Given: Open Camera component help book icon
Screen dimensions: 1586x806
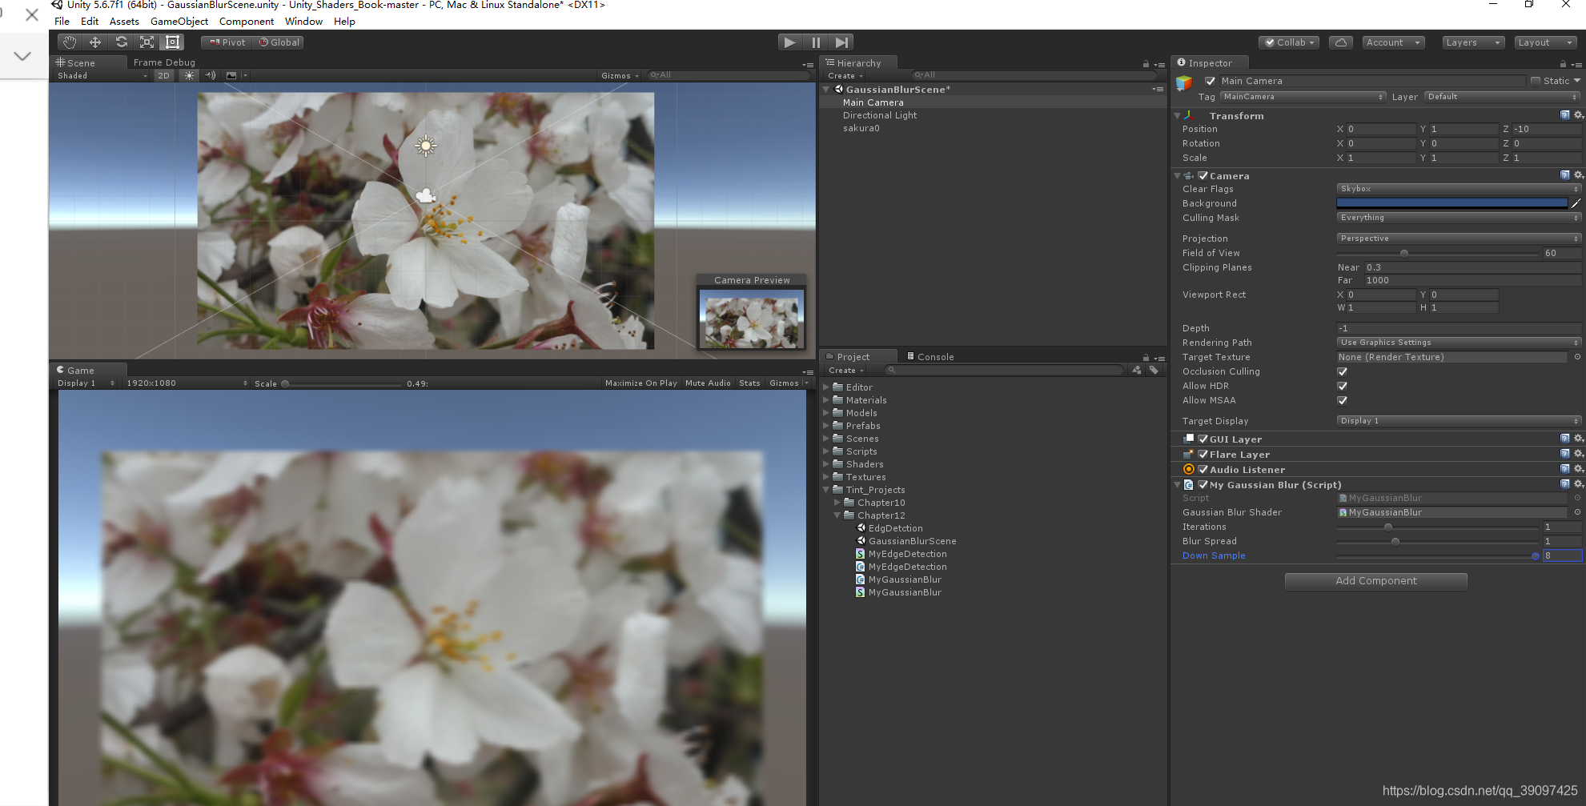Looking at the screenshot, I should 1565,175.
